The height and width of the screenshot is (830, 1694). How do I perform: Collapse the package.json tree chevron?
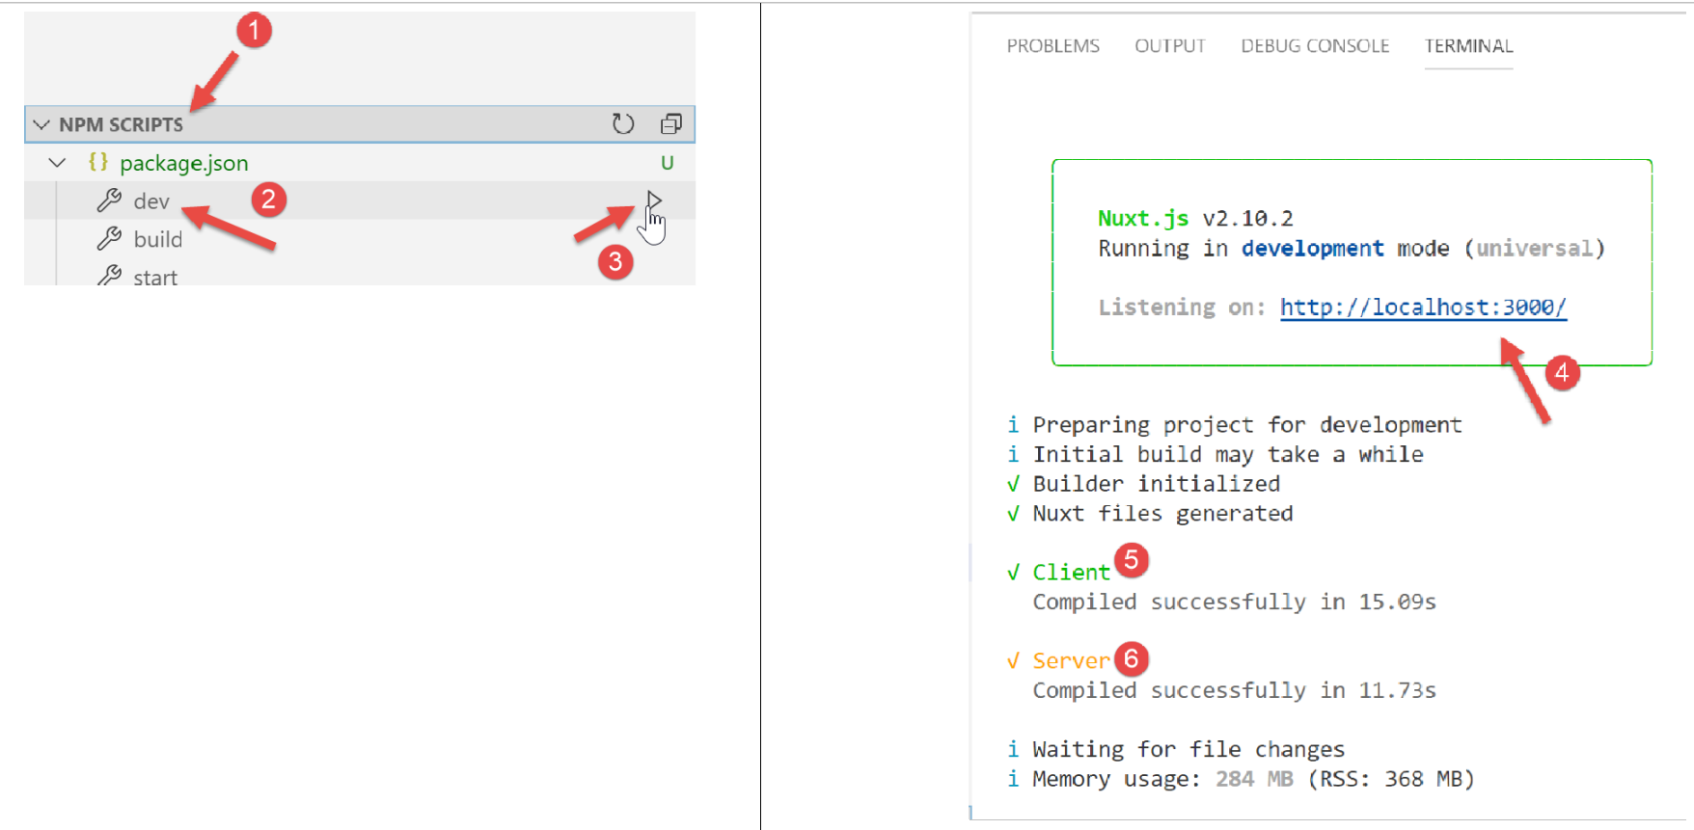(x=58, y=163)
